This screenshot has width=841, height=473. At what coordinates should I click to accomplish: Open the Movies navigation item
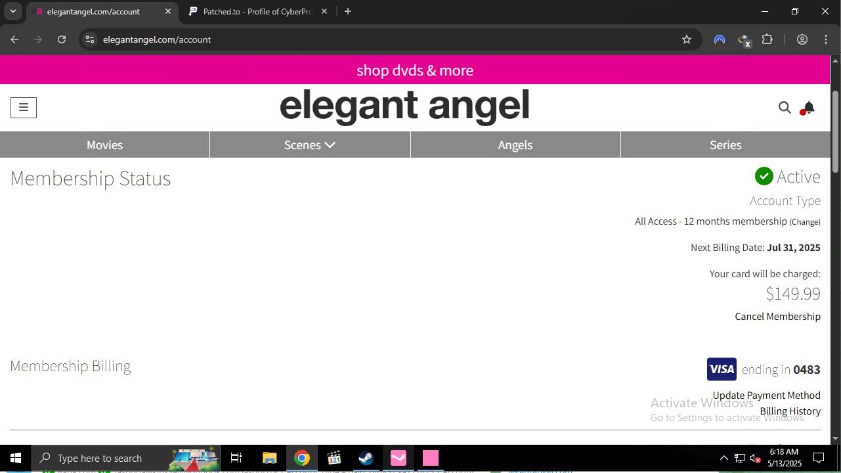[104, 145]
